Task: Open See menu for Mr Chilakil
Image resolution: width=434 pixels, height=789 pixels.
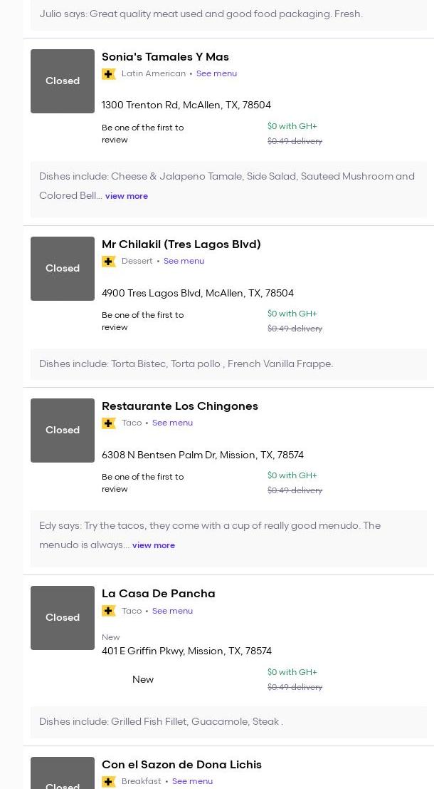Action: pyautogui.click(x=184, y=261)
